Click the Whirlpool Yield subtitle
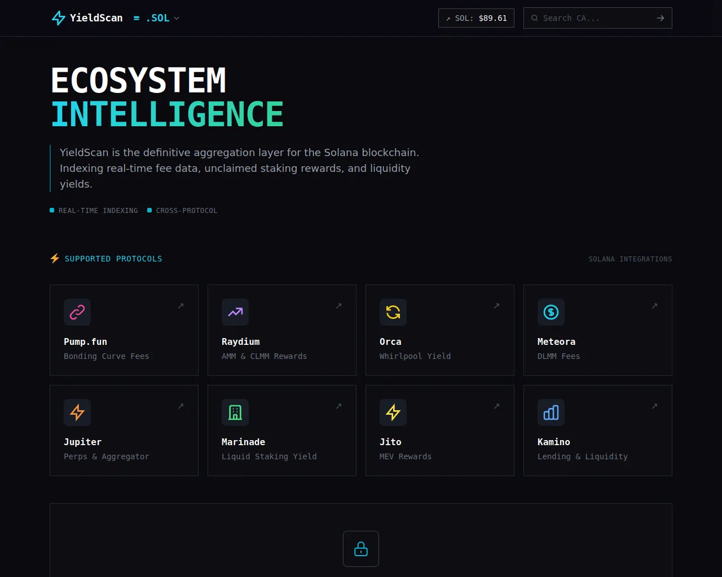This screenshot has height=577, width=722. pyautogui.click(x=415, y=356)
